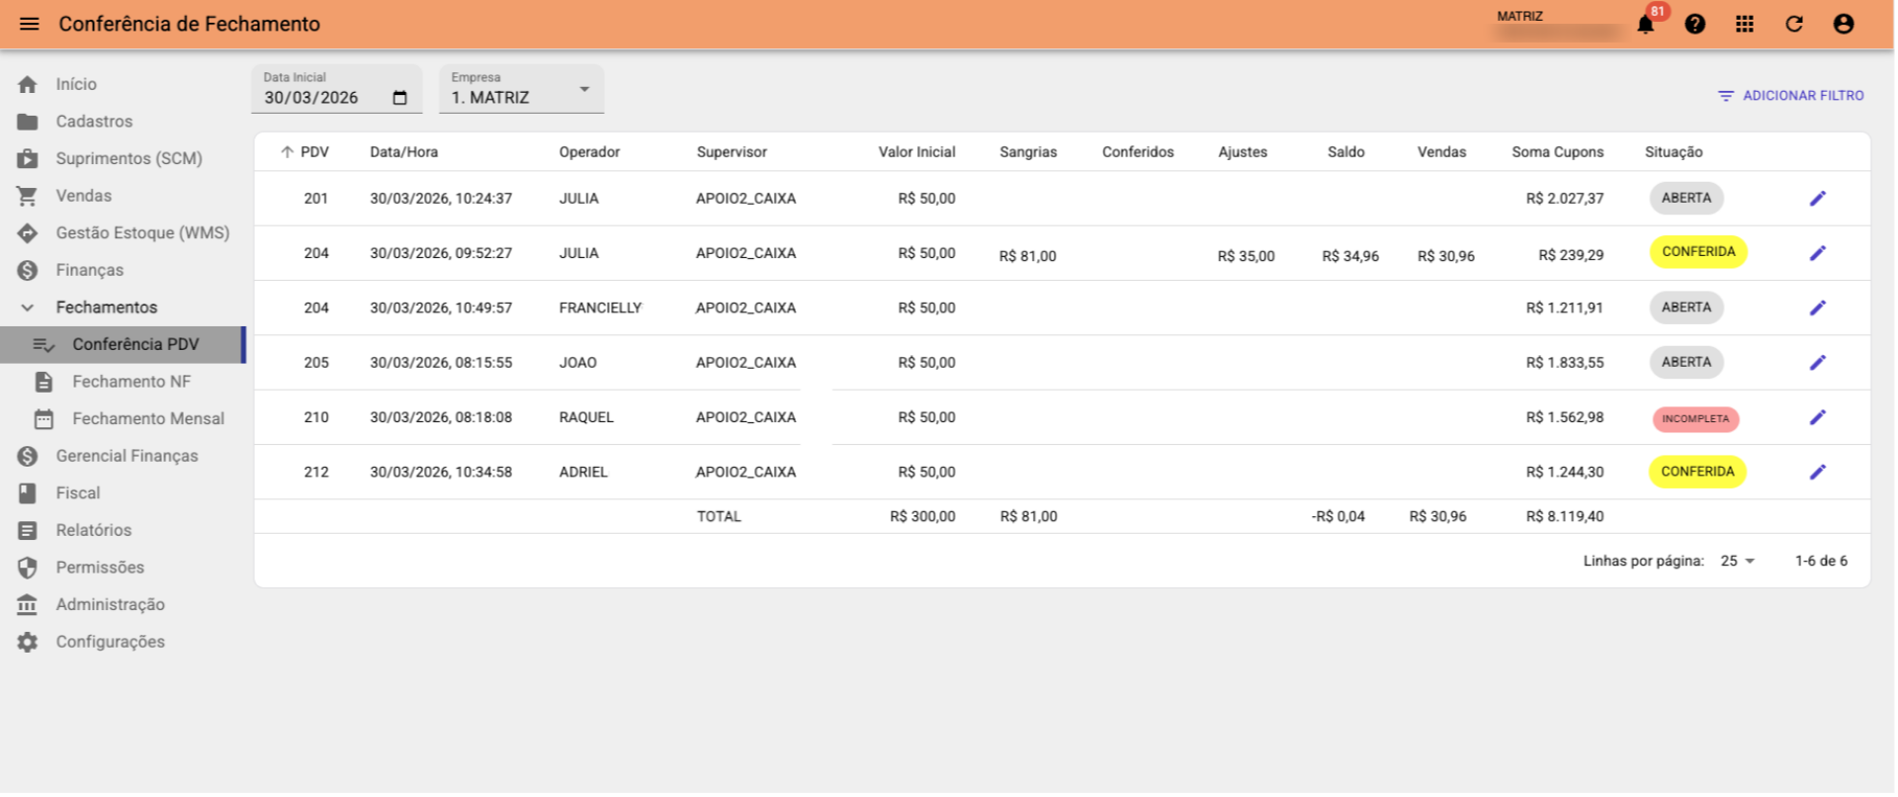This screenshot has height=797, width=1898.
Task: Click R$ 35,00 ajustes value
Action: (x=1246, y=256)
